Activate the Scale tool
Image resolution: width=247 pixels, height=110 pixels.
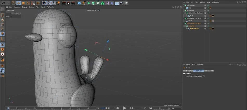23,3
